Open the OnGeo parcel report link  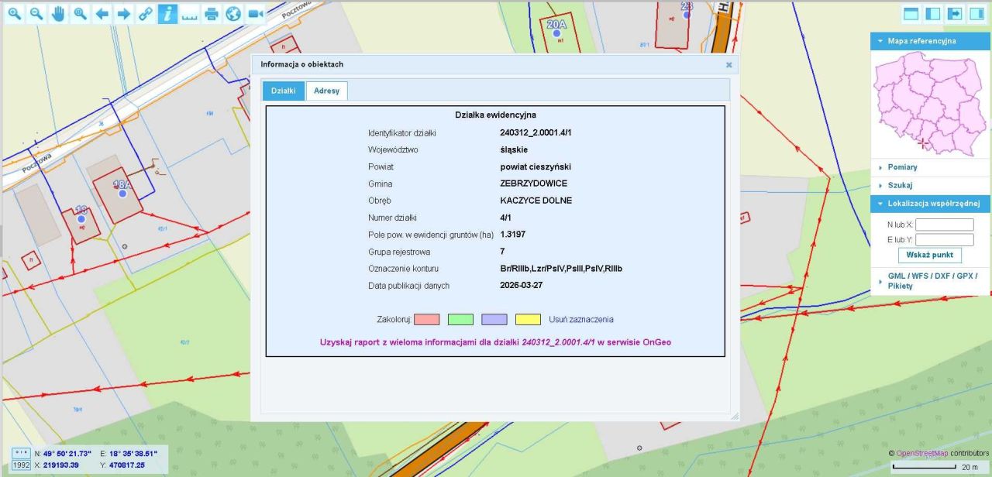pos(501,341)
